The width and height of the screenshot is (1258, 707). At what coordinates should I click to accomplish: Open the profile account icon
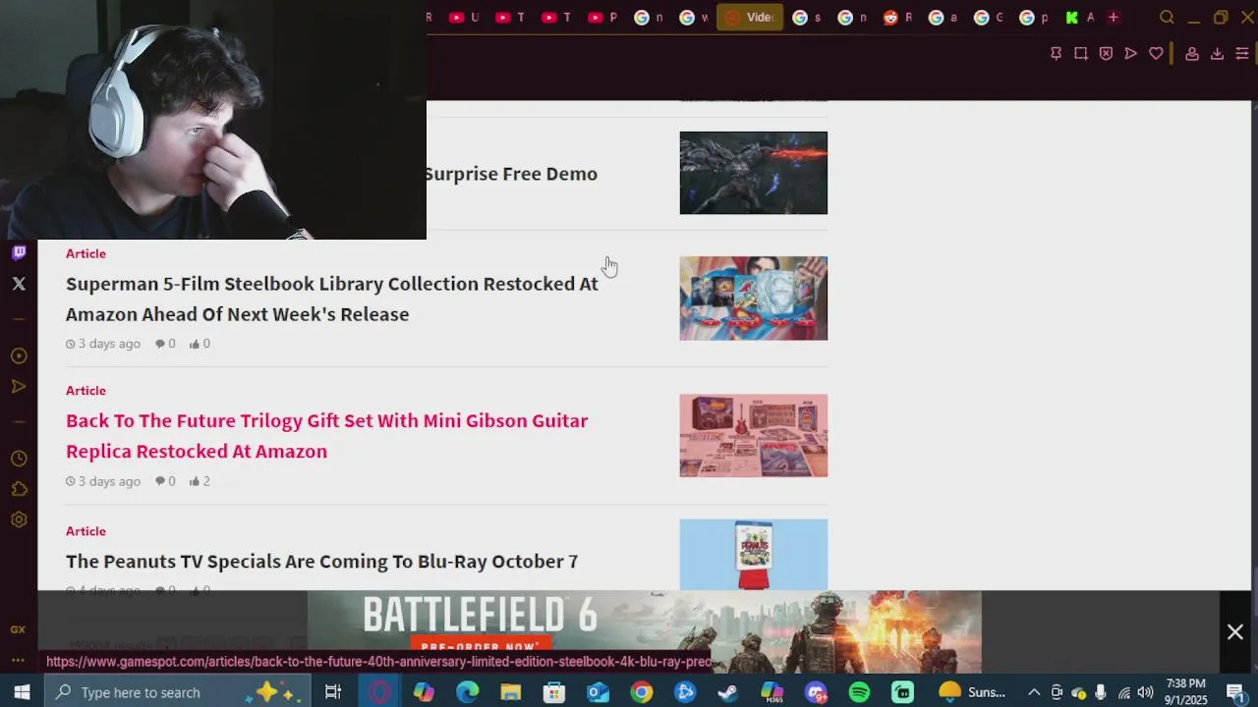pyautogui.click(x=1192, y=54)
